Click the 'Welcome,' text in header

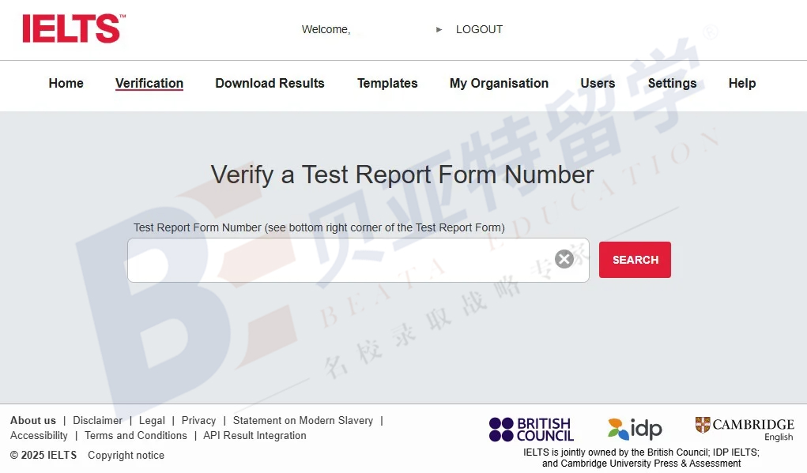326,30
